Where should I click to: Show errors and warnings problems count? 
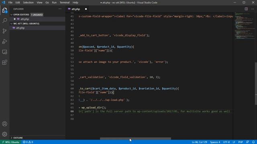[x=28, y=142]
